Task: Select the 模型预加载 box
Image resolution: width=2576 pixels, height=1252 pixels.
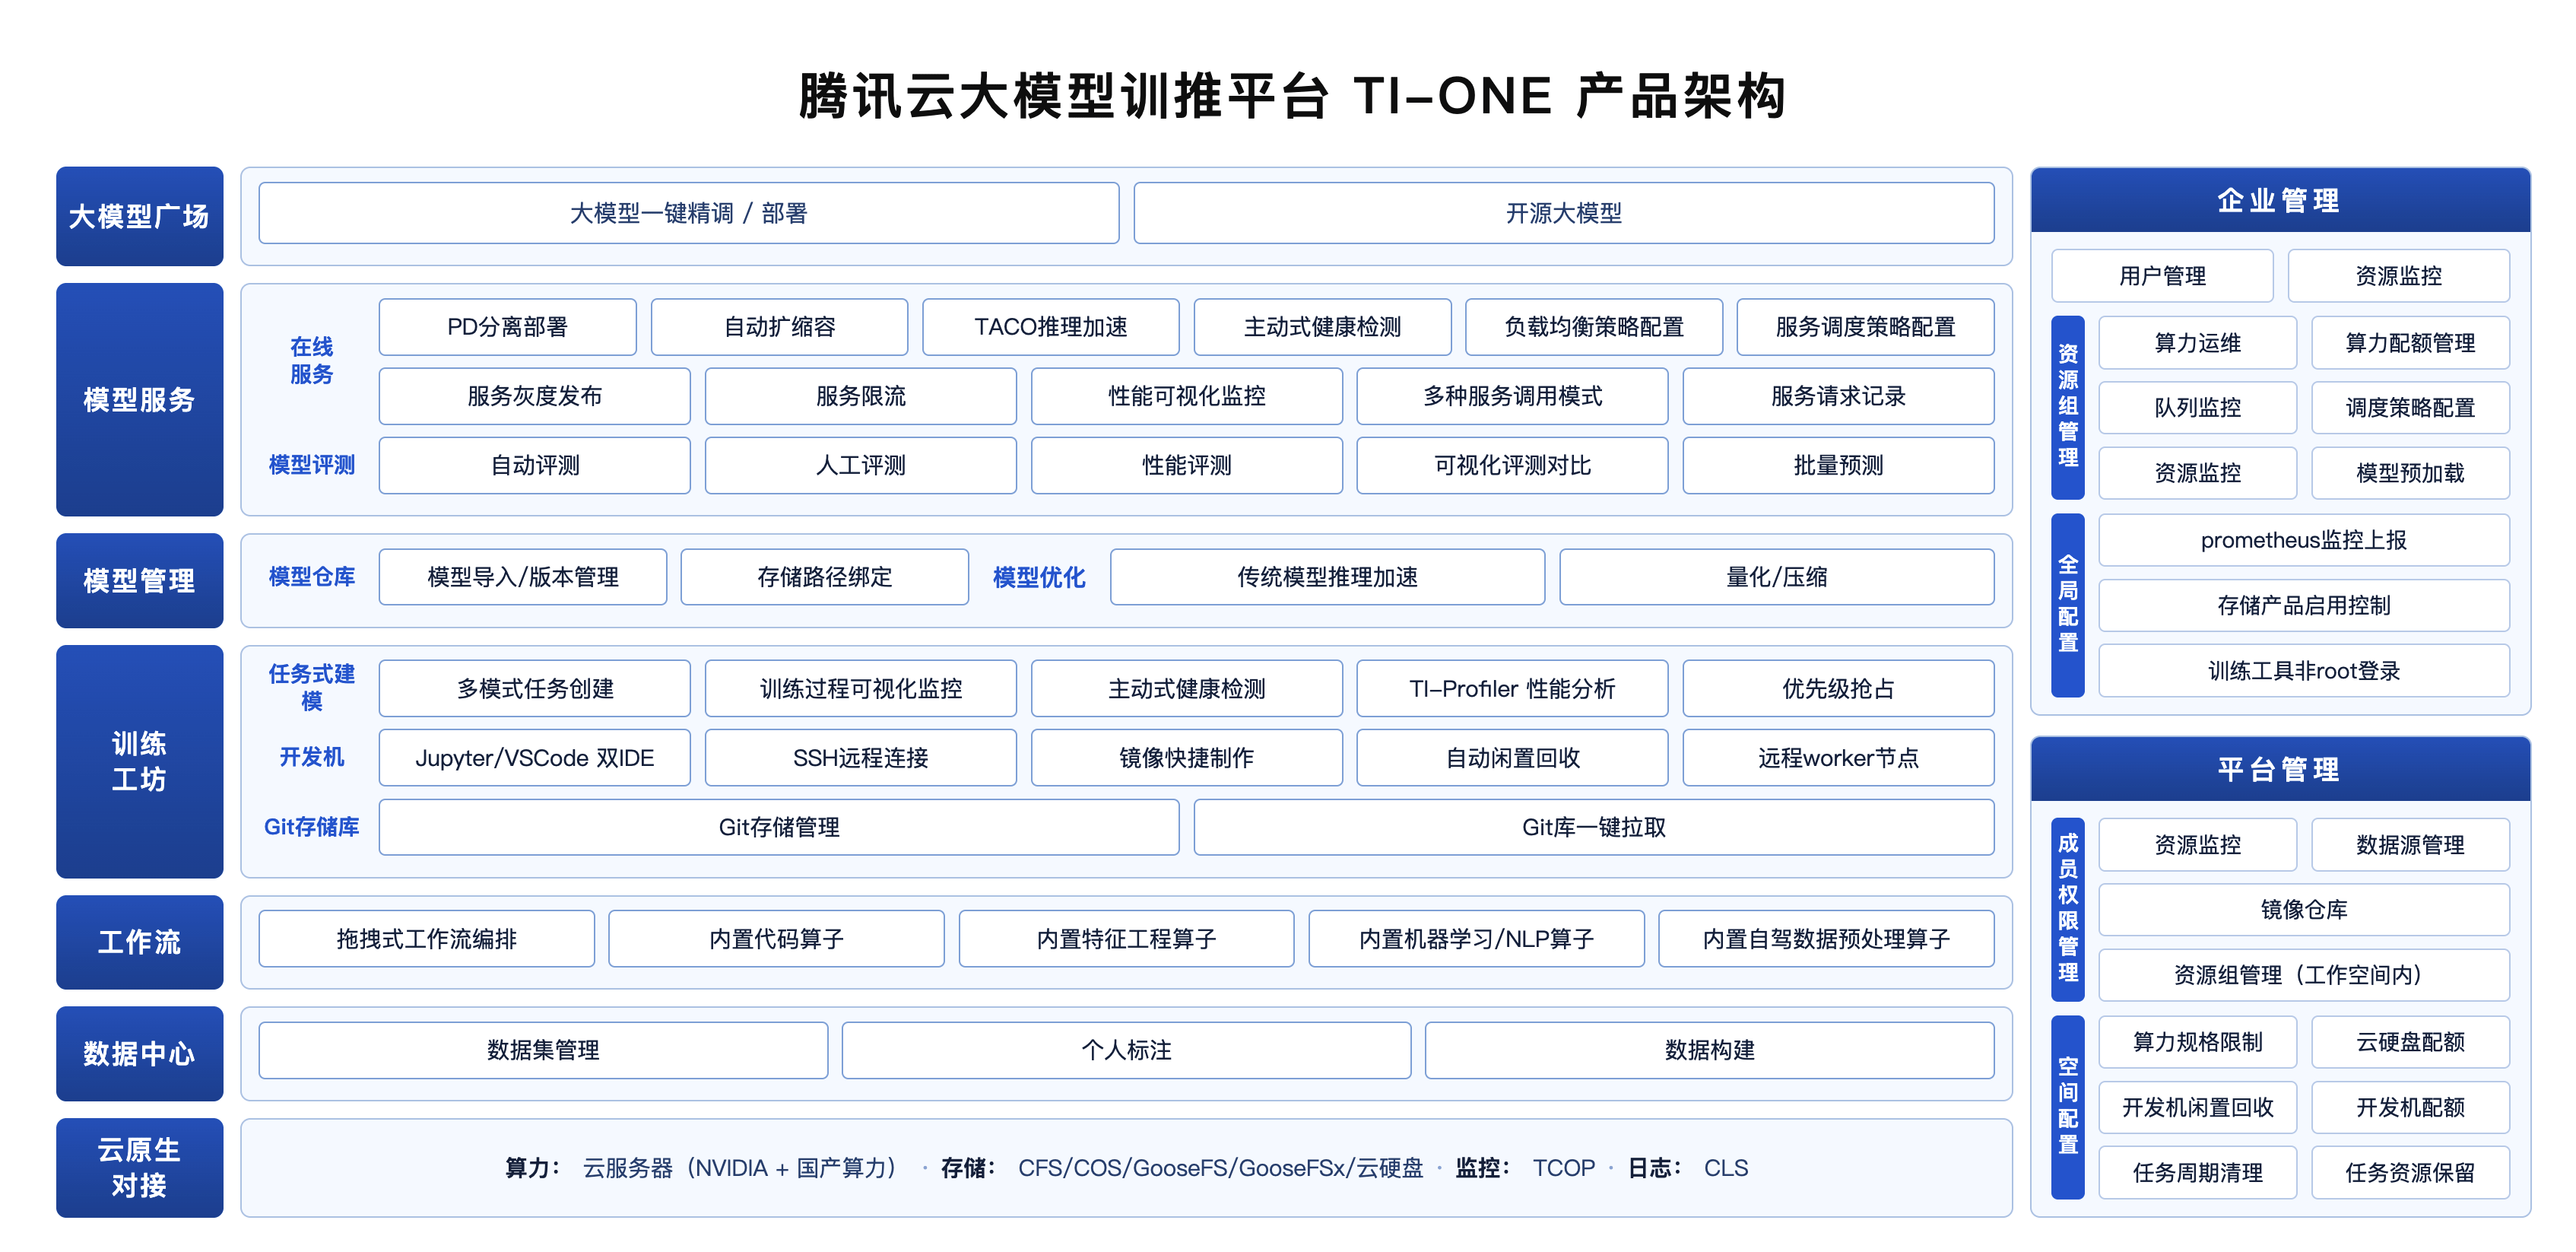Action: pos(2410,473)
